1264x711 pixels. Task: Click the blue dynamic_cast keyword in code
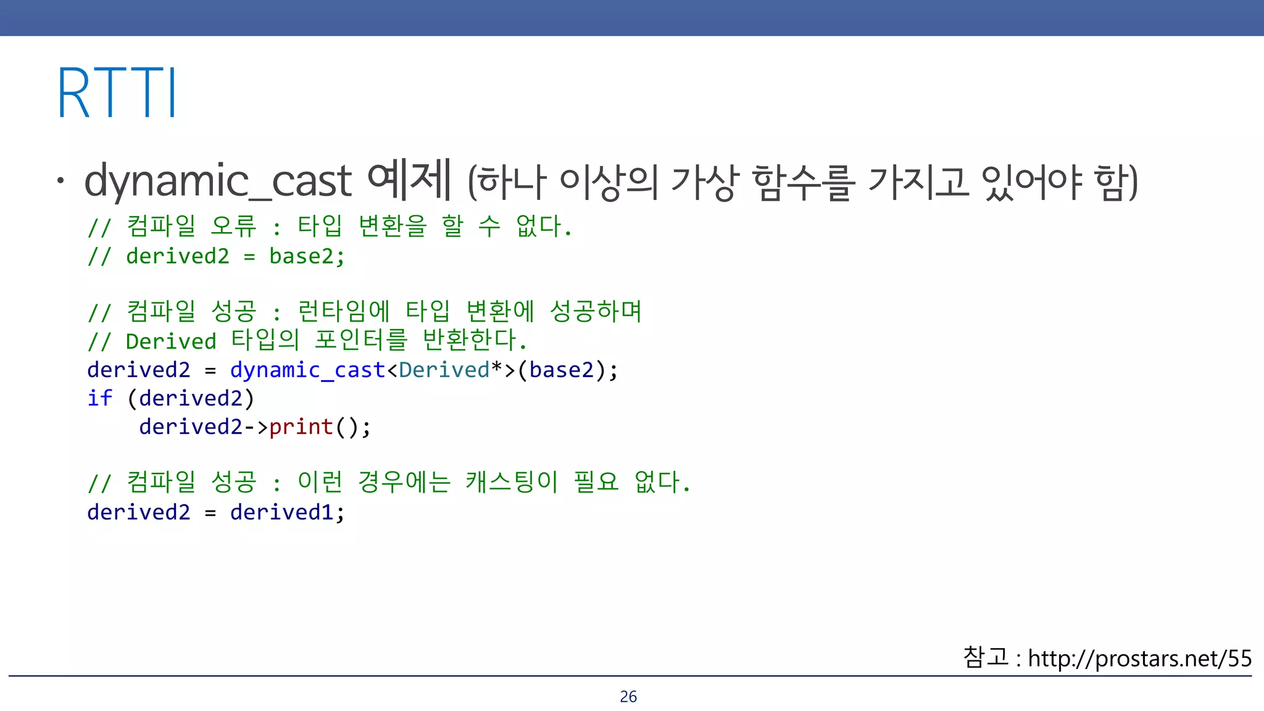tap(307, 370)
